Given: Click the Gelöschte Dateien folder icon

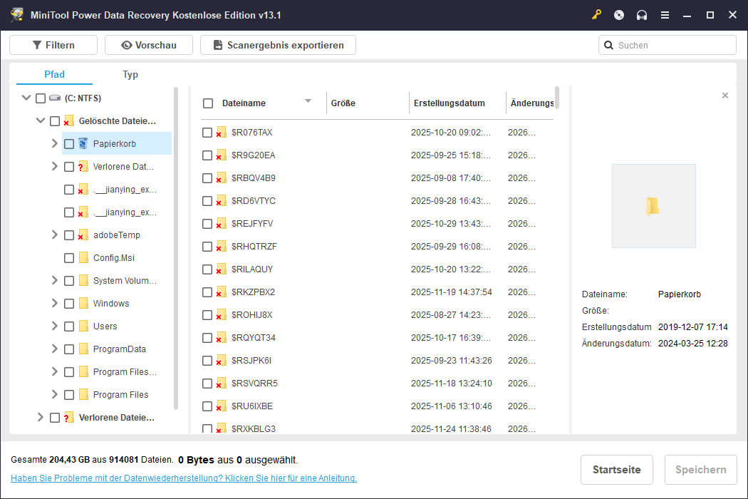Looking at the screenshot, I should coord(69,120).
